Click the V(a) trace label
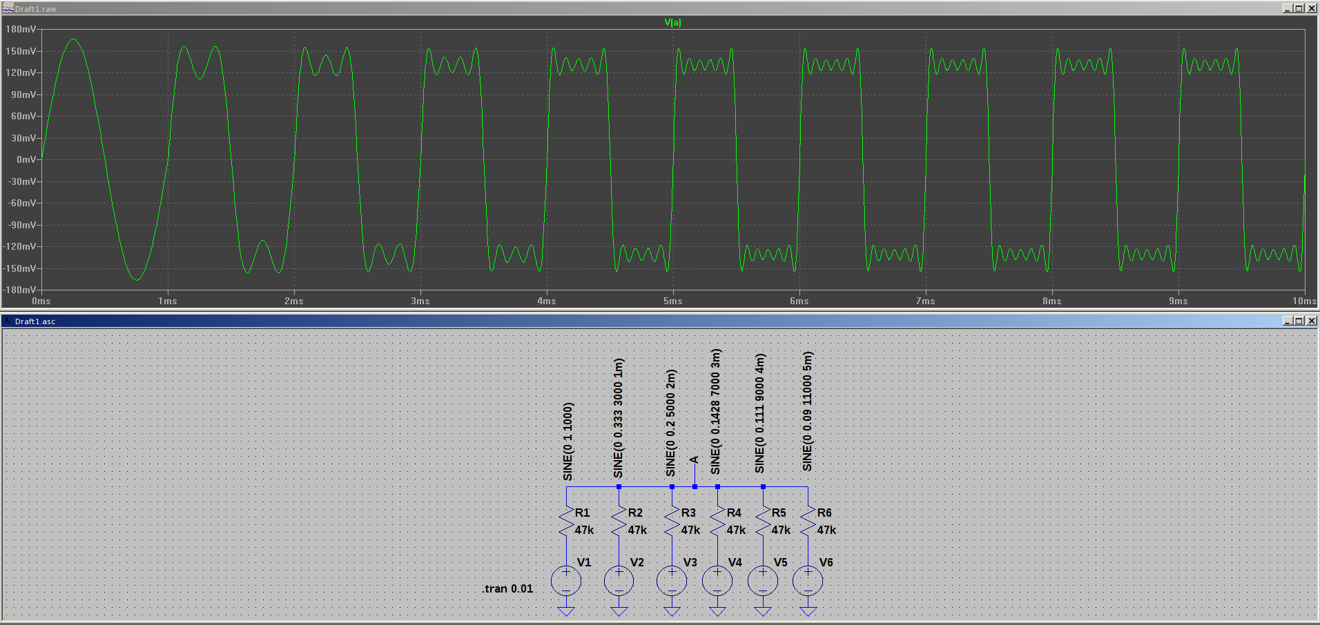The image size is (1320, 625). click(x=672, y=23)
